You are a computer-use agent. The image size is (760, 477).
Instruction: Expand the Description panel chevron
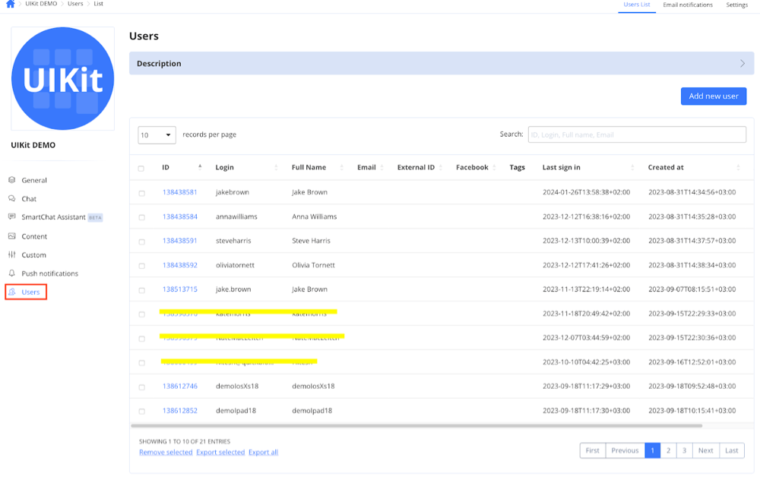pyautogui.click(x=742, y=64)
